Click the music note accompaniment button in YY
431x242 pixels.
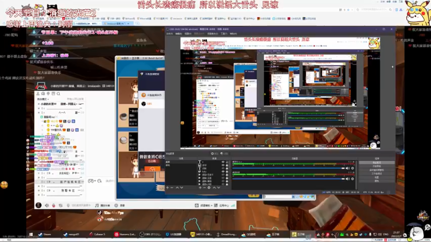pyautogui.click(x=102, y=205)
